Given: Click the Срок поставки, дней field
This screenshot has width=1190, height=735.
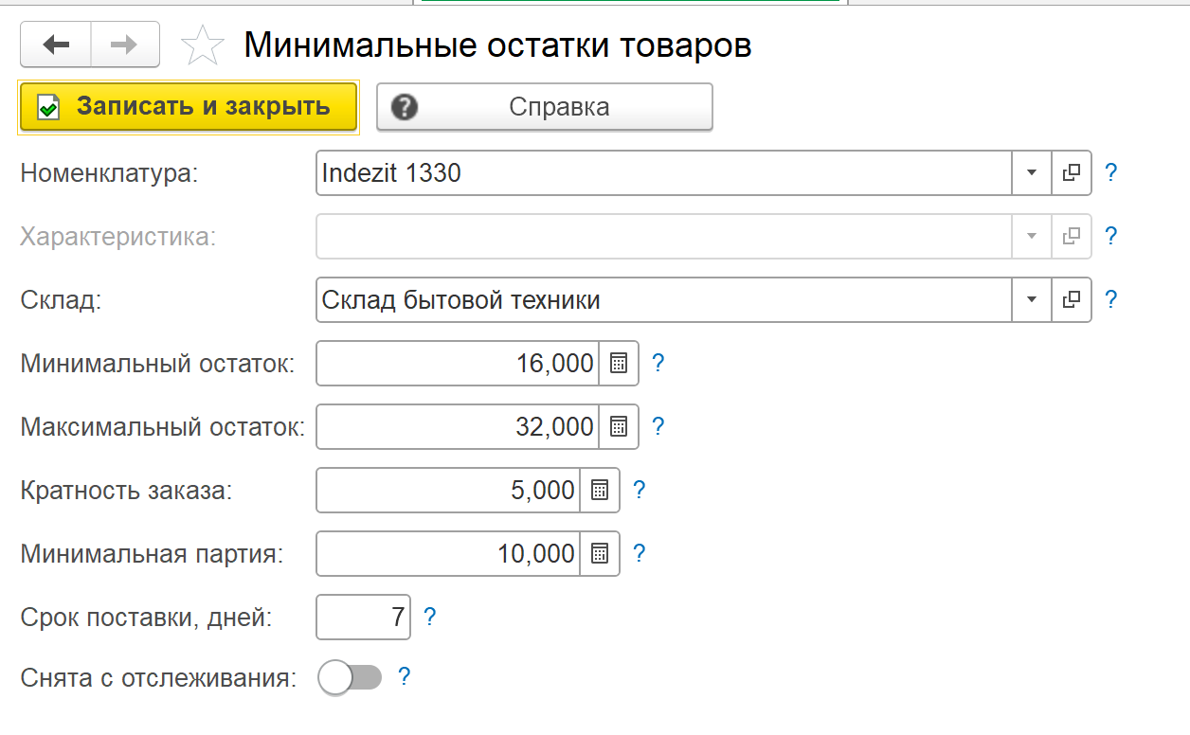Looking at the screenshot, I should pyautogui.click(x=364, y=618).
